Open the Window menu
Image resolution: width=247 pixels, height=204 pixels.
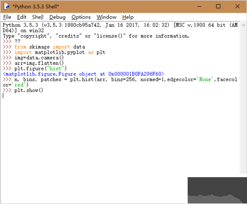(x=107, y=17)
